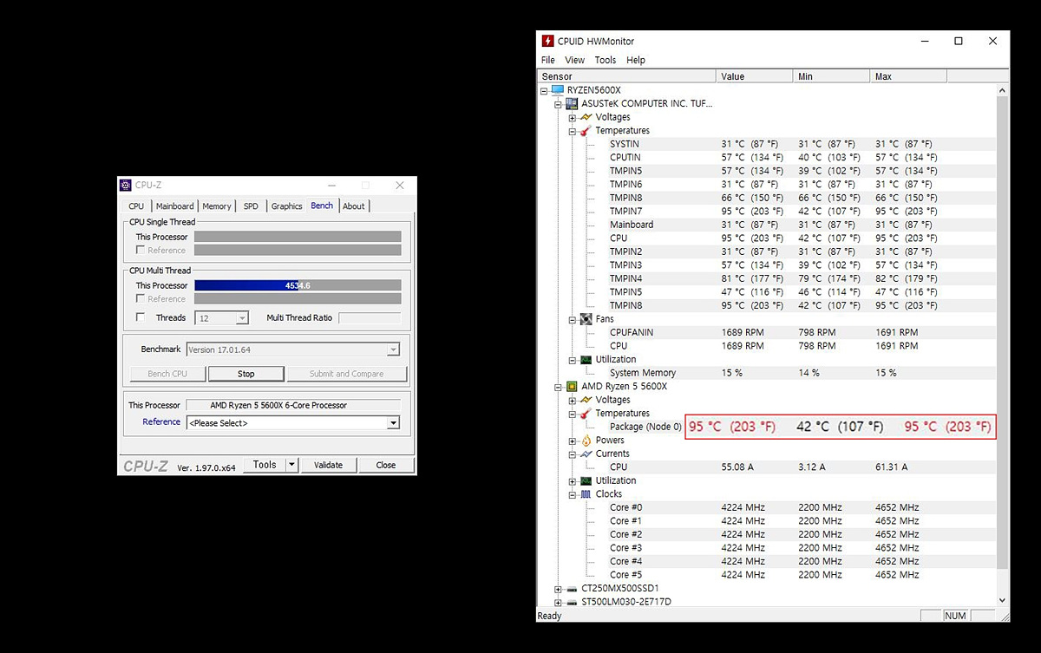This screenshot has height=653, width=1041.
Task: Click the Tools button in CPU-Z
Action: (x=265, y=465)
